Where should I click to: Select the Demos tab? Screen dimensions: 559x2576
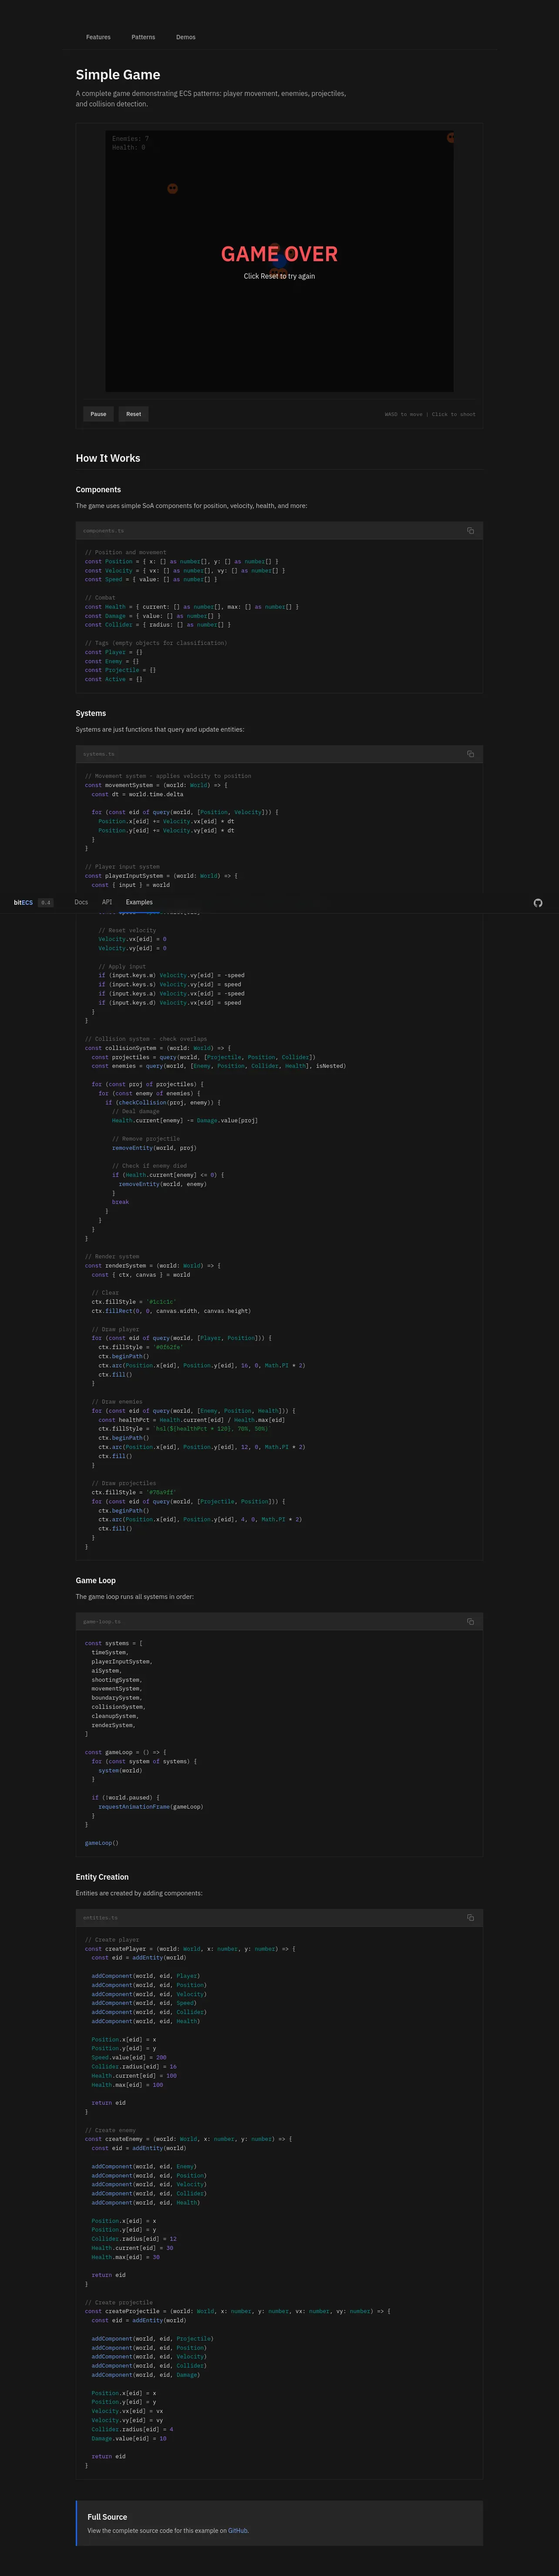(185, 37)
